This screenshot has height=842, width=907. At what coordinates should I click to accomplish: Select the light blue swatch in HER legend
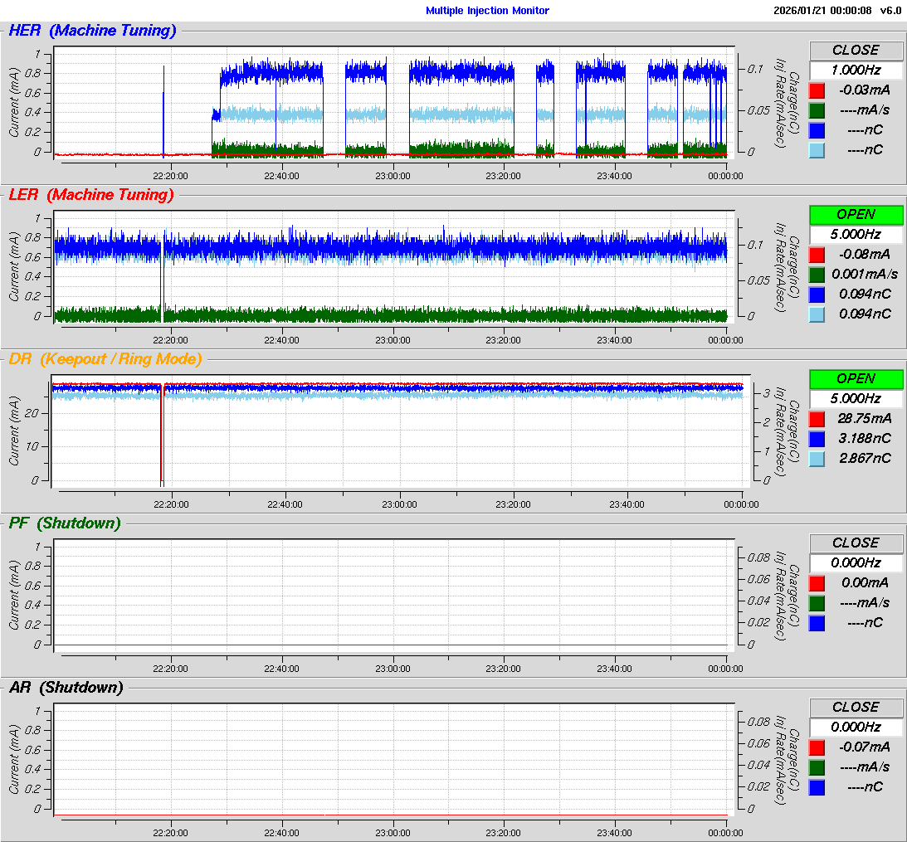(817, 149)
